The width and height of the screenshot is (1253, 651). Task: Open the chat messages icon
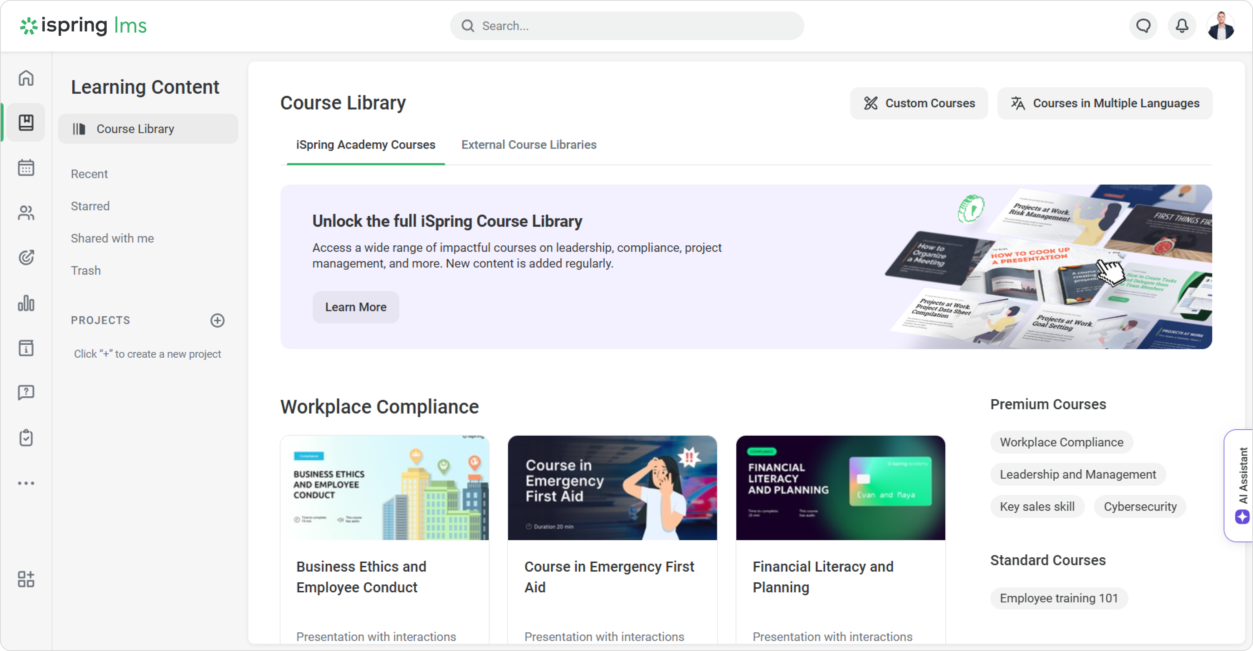coord(1143,26)
